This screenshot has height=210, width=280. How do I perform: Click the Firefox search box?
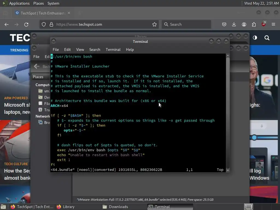click(x=186, y=24)
